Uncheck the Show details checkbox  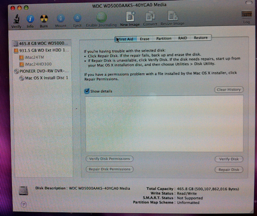pyautogui.click(x=87, y=91)
